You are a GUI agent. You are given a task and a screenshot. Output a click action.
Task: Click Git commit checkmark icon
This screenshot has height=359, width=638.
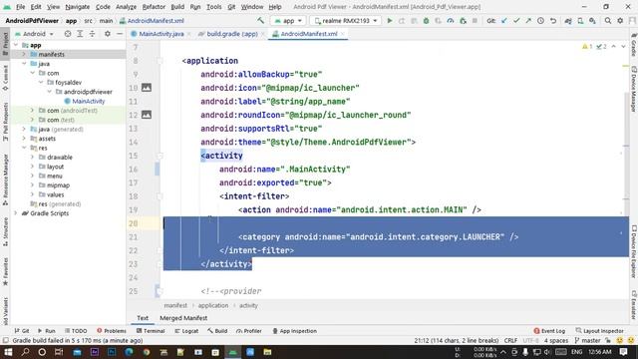[516, 21]
